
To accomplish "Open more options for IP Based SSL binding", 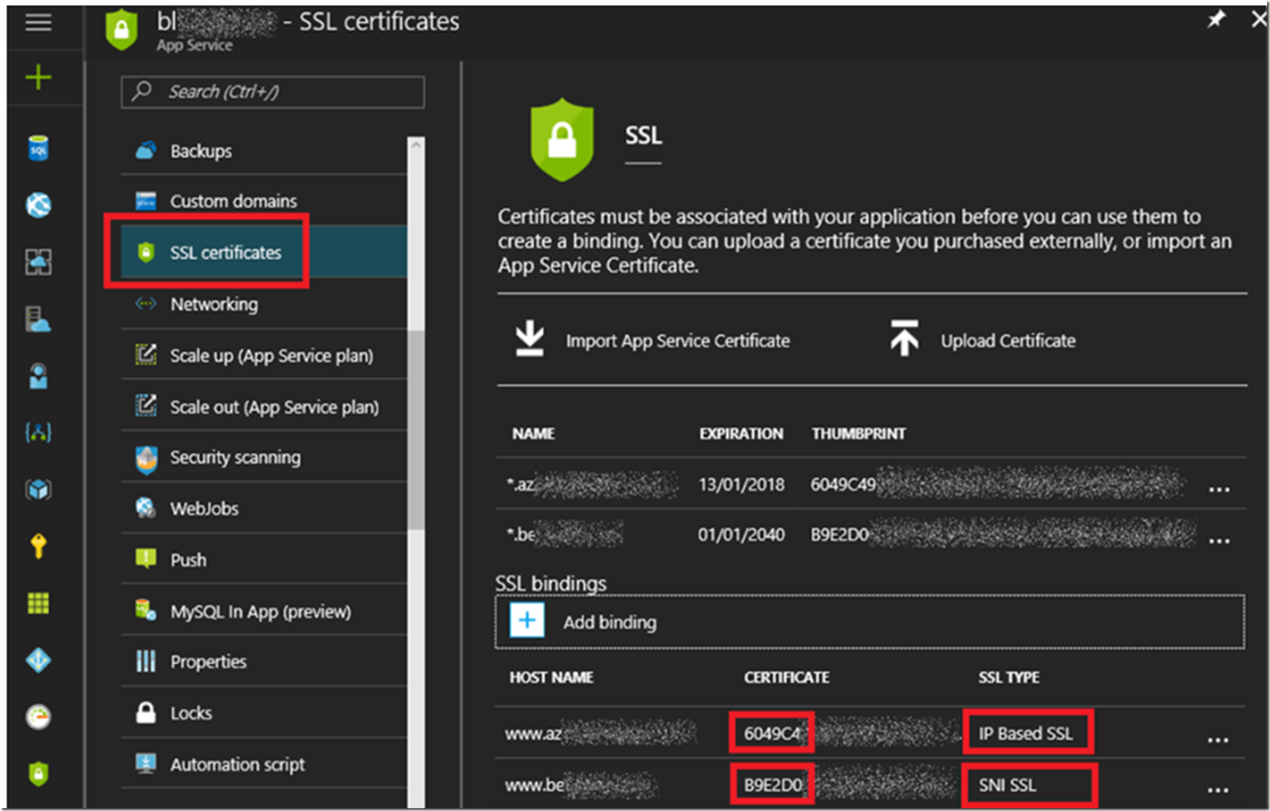I will (1218, 739).
